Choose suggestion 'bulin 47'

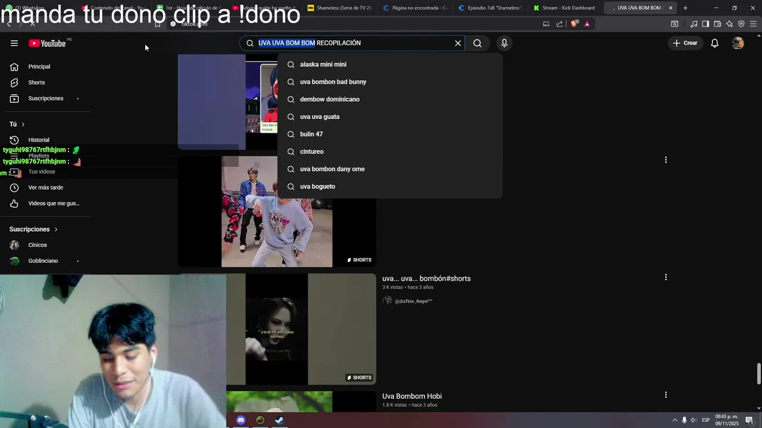[390, 134]
